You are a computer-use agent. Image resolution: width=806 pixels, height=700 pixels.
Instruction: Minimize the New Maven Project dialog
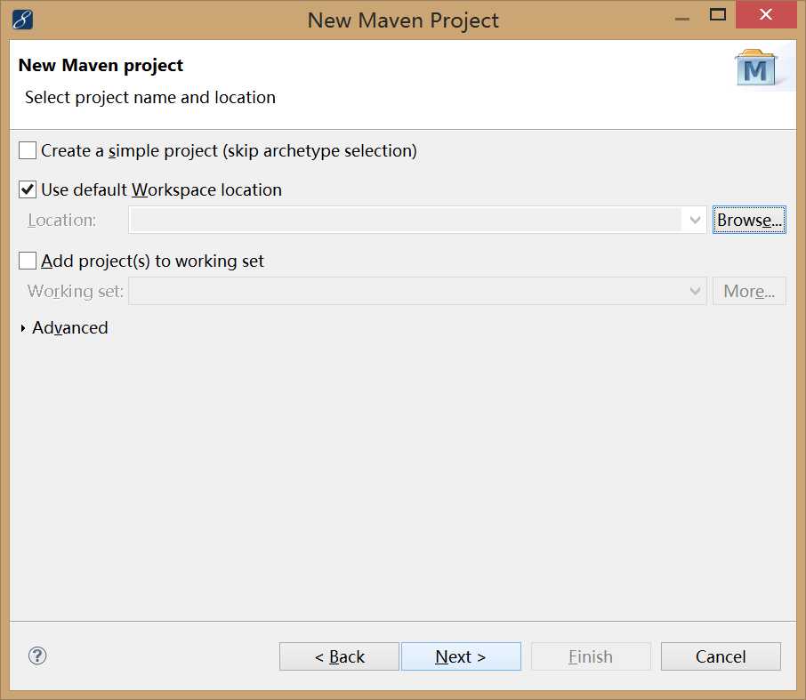click(682, 19)
